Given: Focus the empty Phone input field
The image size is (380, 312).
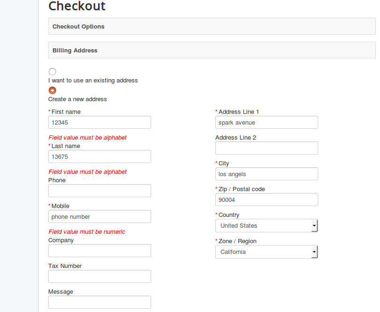Looking at the screenshot, I should point(100,191).
